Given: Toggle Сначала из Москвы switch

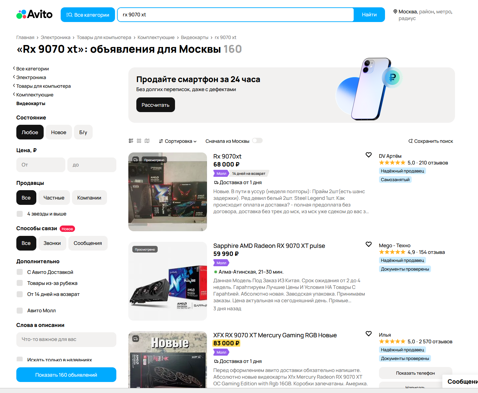Looking at the screenshot, I should 257,141.
